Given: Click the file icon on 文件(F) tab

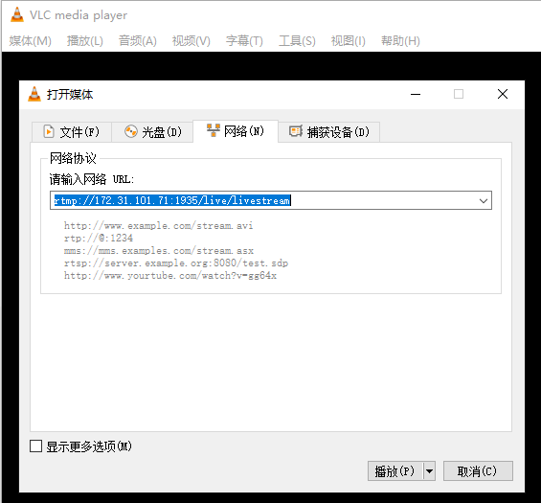Looking at the screenshot, I should click(x=49, y=131).
